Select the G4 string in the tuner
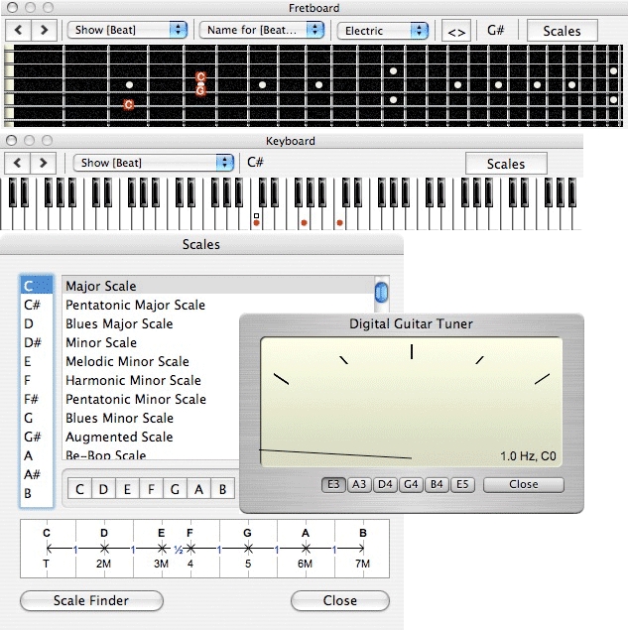The image size is (628, 630). click(x=411, y=484)
